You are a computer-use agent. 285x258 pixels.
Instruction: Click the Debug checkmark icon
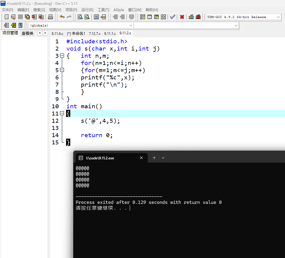click(x=172, y=17)
